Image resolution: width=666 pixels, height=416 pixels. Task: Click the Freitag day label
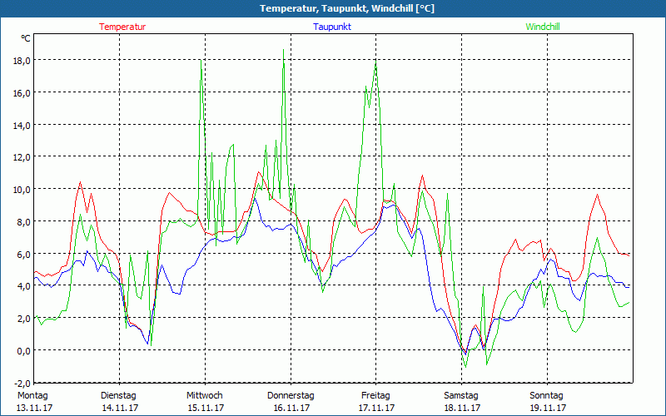[376, 395]
